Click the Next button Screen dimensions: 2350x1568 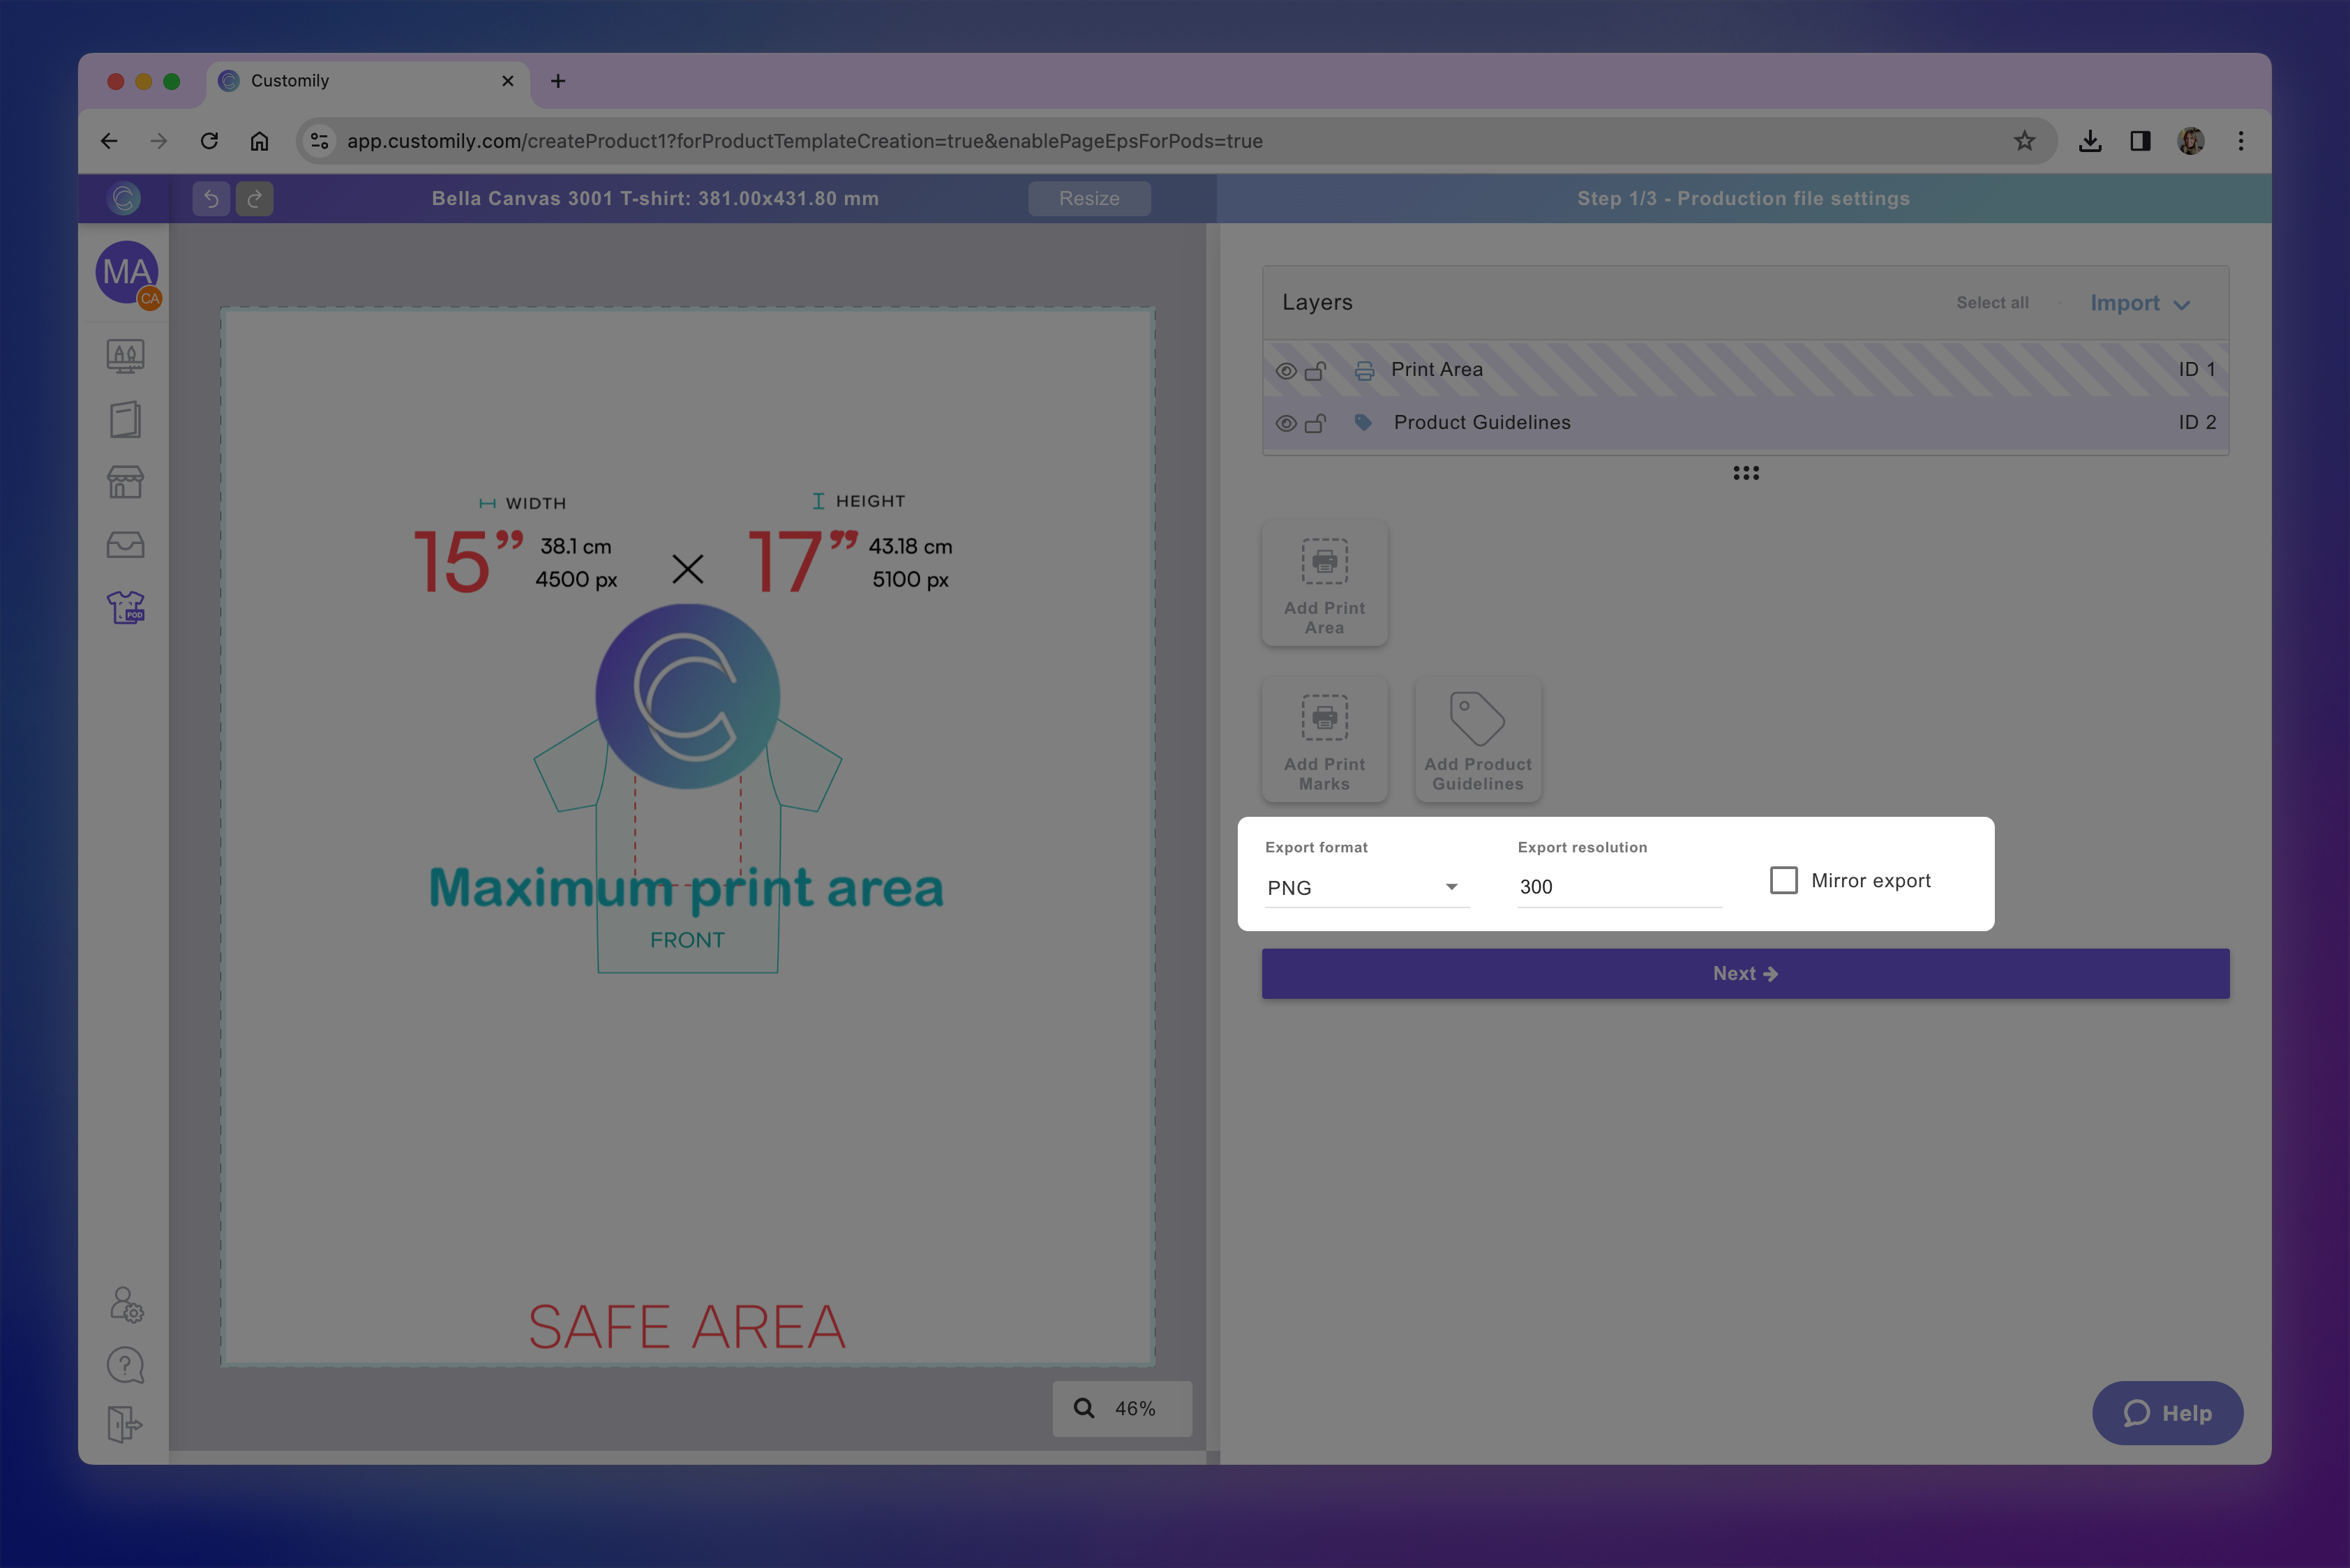point(1744,973)
